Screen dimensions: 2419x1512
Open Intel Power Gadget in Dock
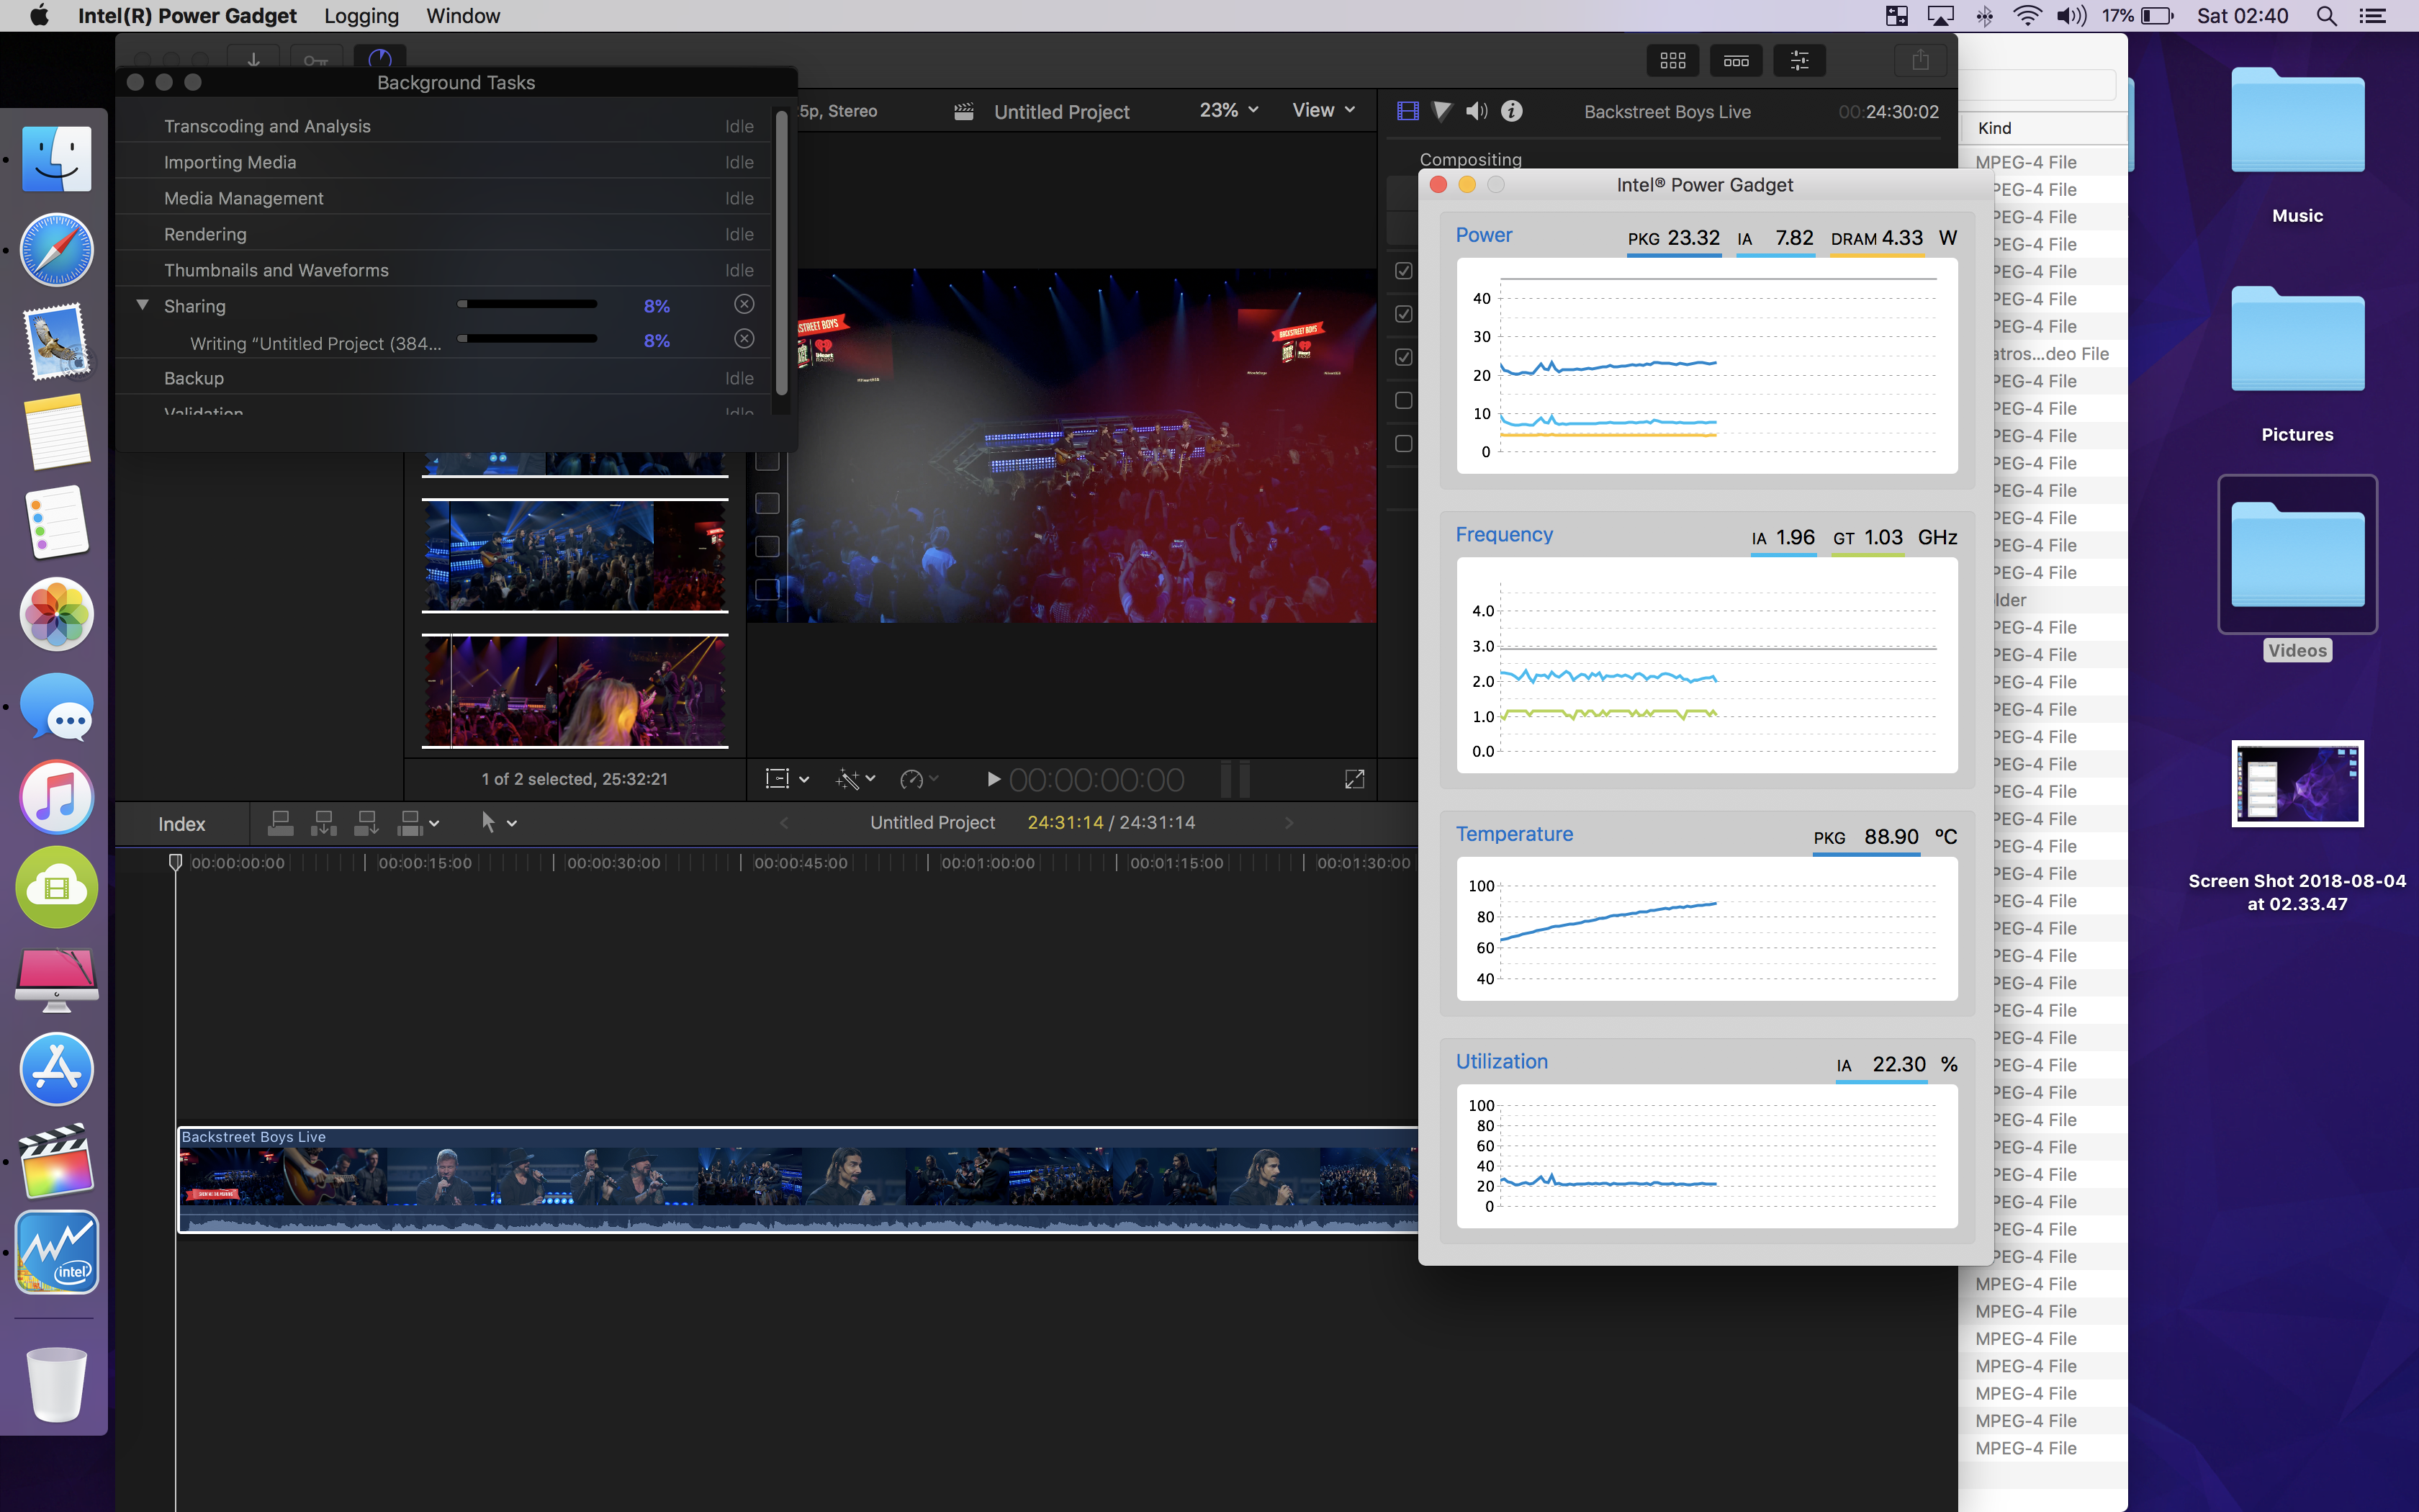57,1252
